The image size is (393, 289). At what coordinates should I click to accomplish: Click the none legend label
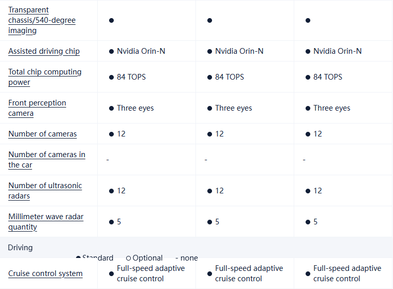click(x=189, y=258)
